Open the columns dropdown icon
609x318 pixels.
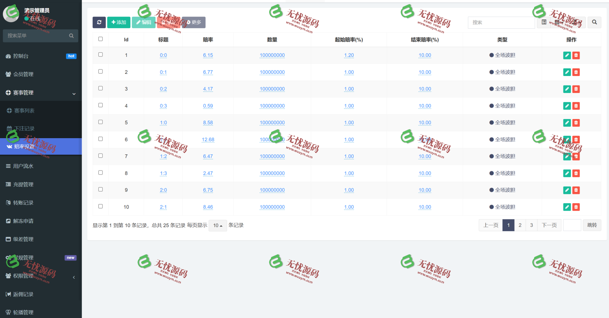558,22
